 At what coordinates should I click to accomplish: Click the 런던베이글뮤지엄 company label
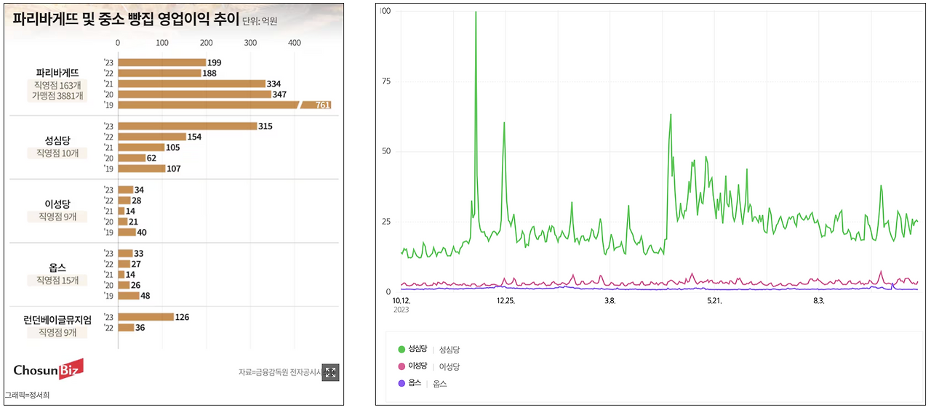[57, 318]
